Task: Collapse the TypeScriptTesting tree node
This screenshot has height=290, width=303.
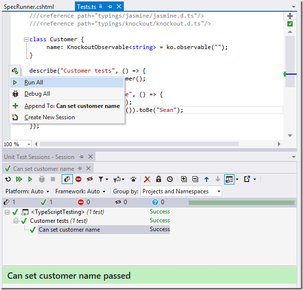Action: [x=7, y=212]
